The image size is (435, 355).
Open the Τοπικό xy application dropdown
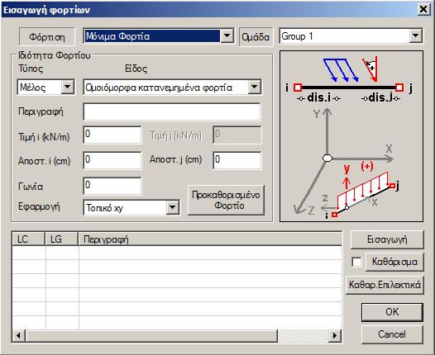[172, 207]
